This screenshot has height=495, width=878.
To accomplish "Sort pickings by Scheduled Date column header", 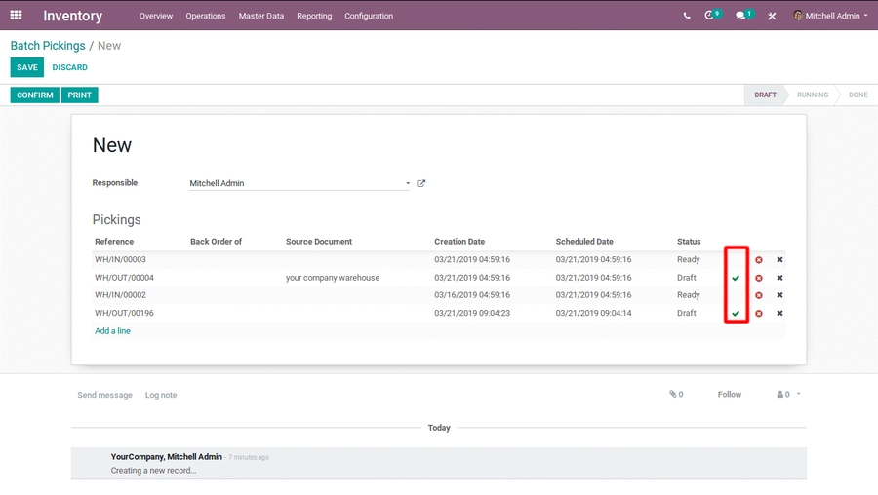I will click(584, 242).
